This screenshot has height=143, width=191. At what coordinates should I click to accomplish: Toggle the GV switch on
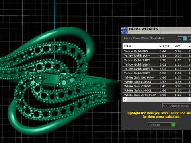[x=185, y=39]
